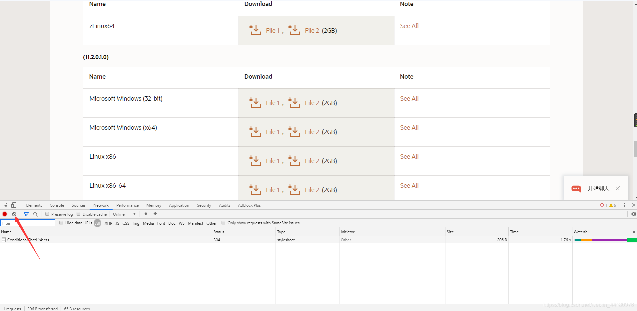Close the DevTools panel
This screenshot has height=311, width=637.
634,205
